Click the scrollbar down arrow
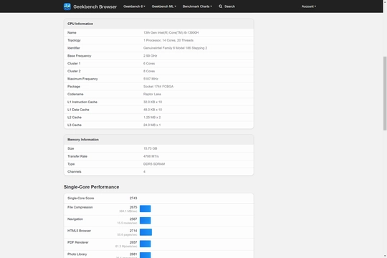The image size is (387, 258). point(385,256)
